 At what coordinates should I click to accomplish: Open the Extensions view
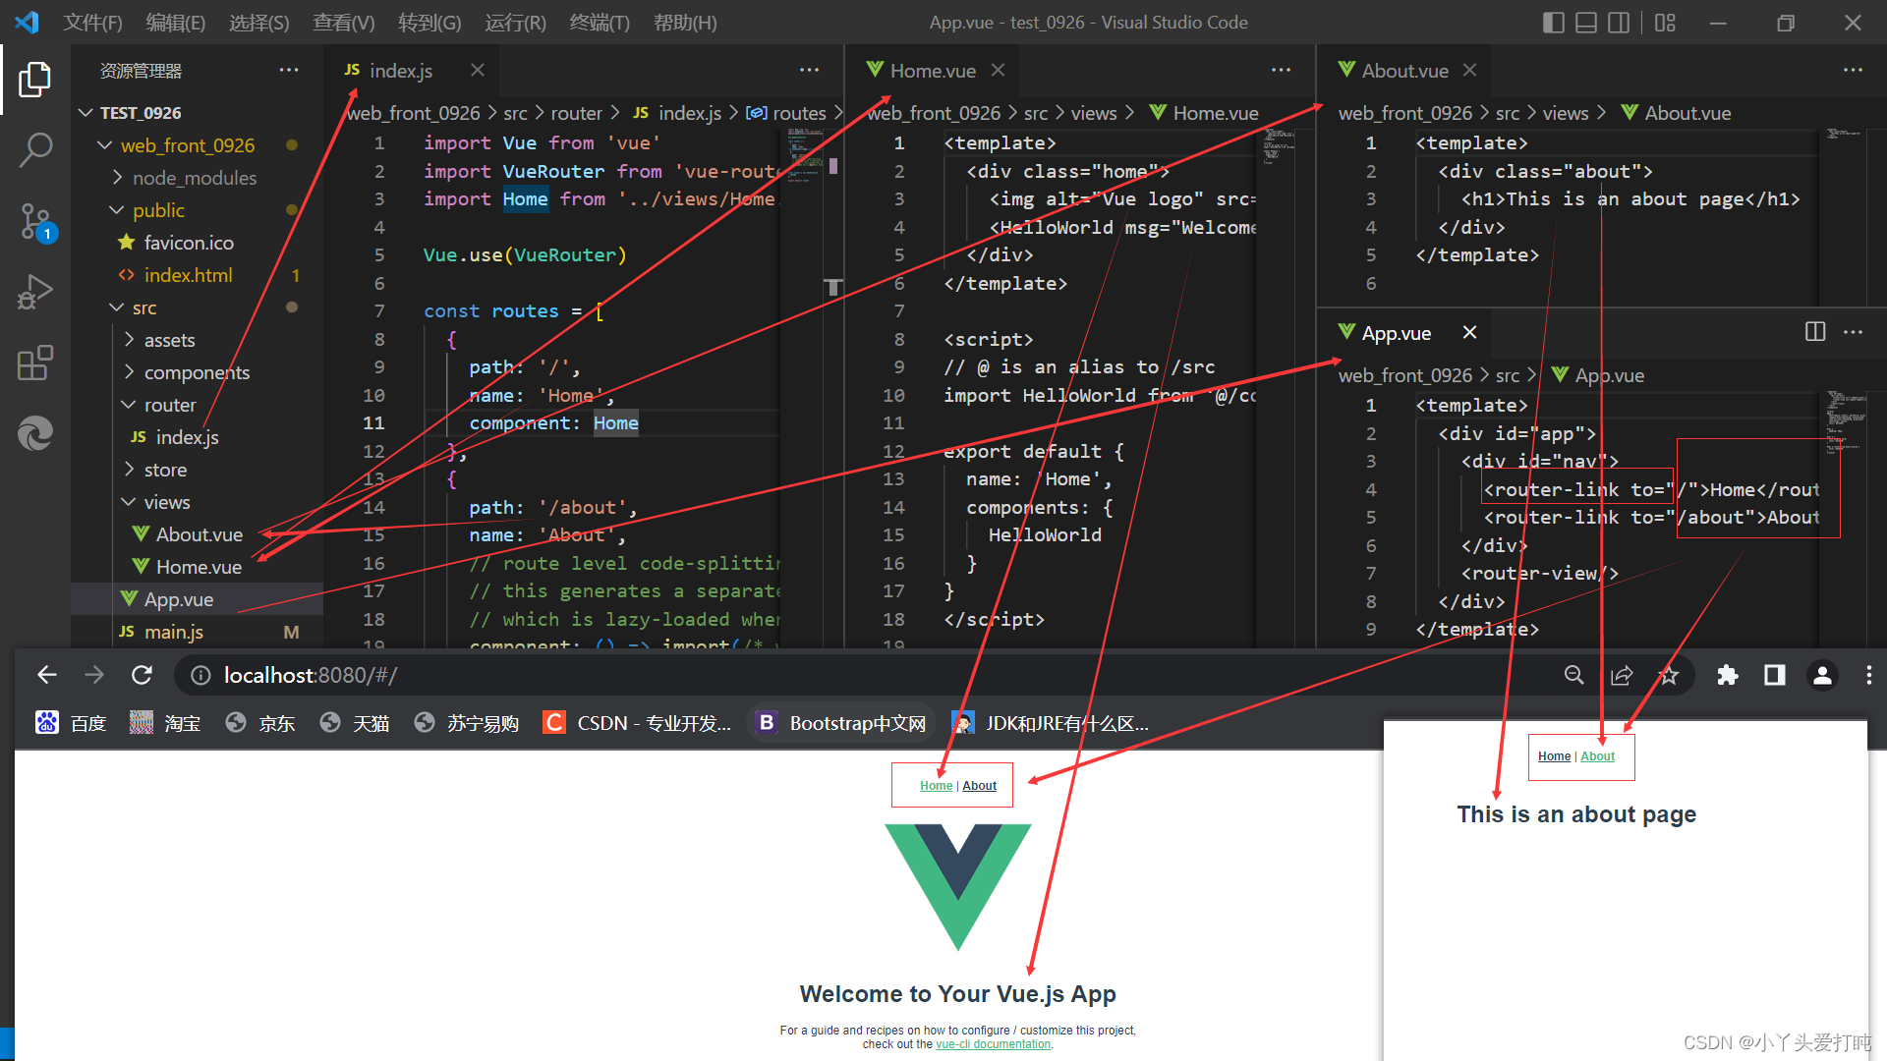click(35, 363)
